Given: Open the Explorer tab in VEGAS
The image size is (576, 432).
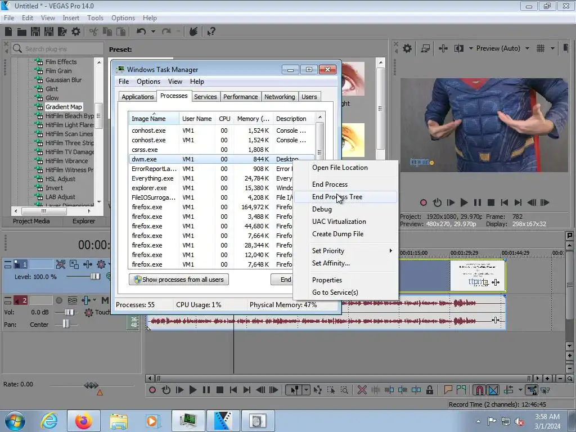Looking at the screenshot, I should click(84, 221).
